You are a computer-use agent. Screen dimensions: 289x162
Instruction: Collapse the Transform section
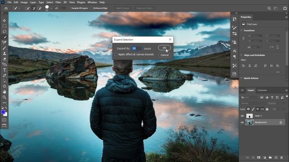coord(242,30)
